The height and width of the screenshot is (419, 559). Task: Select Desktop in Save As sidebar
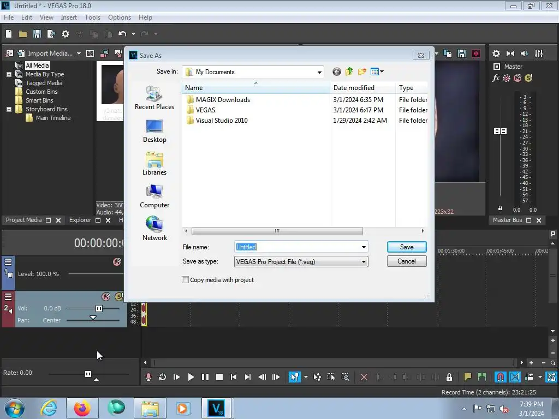click(154, 131)
